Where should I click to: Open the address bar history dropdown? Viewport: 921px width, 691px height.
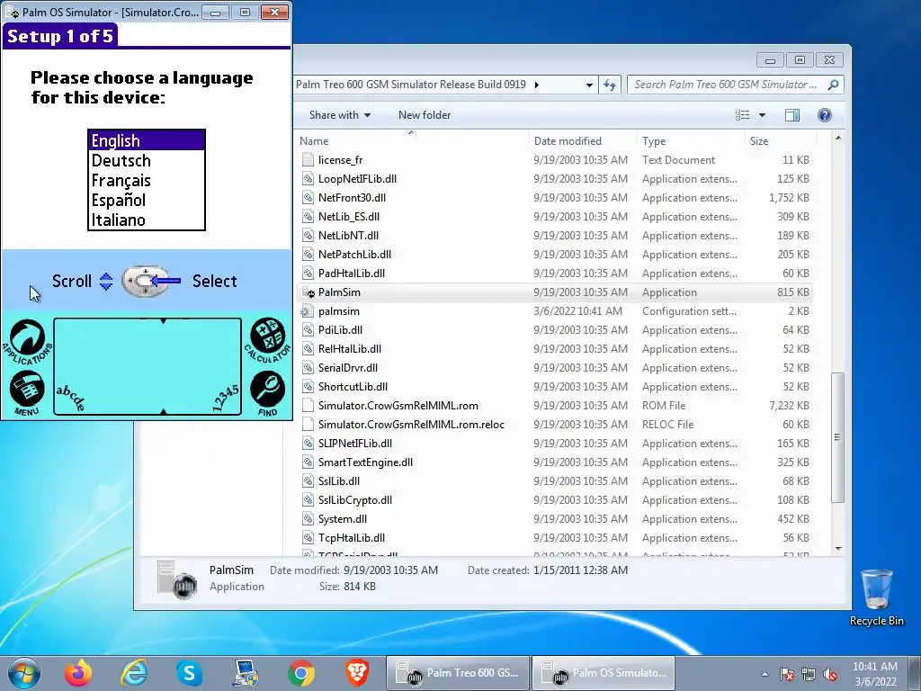pos(589,85)
